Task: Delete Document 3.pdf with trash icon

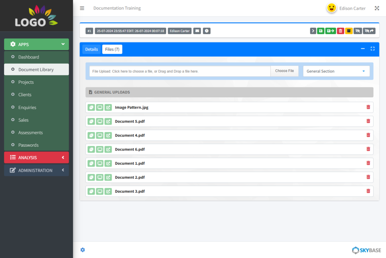Action: point(368,191)
